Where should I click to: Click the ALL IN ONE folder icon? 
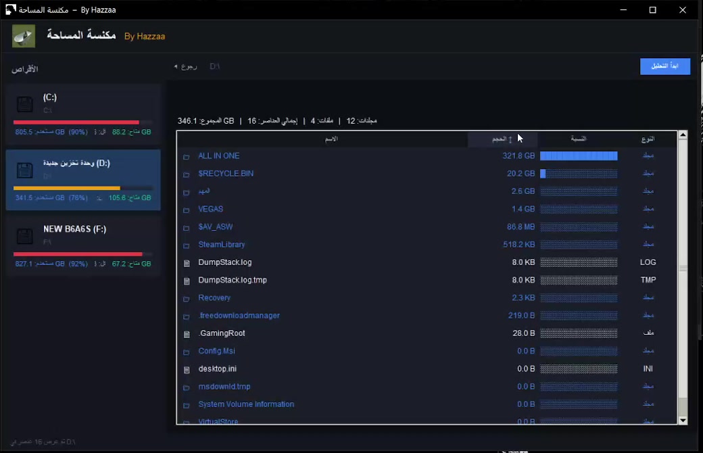[187, 157]
